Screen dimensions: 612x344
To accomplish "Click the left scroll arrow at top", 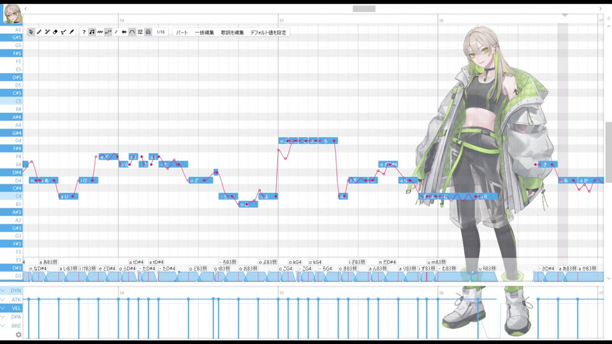I will tap(25, 8).
